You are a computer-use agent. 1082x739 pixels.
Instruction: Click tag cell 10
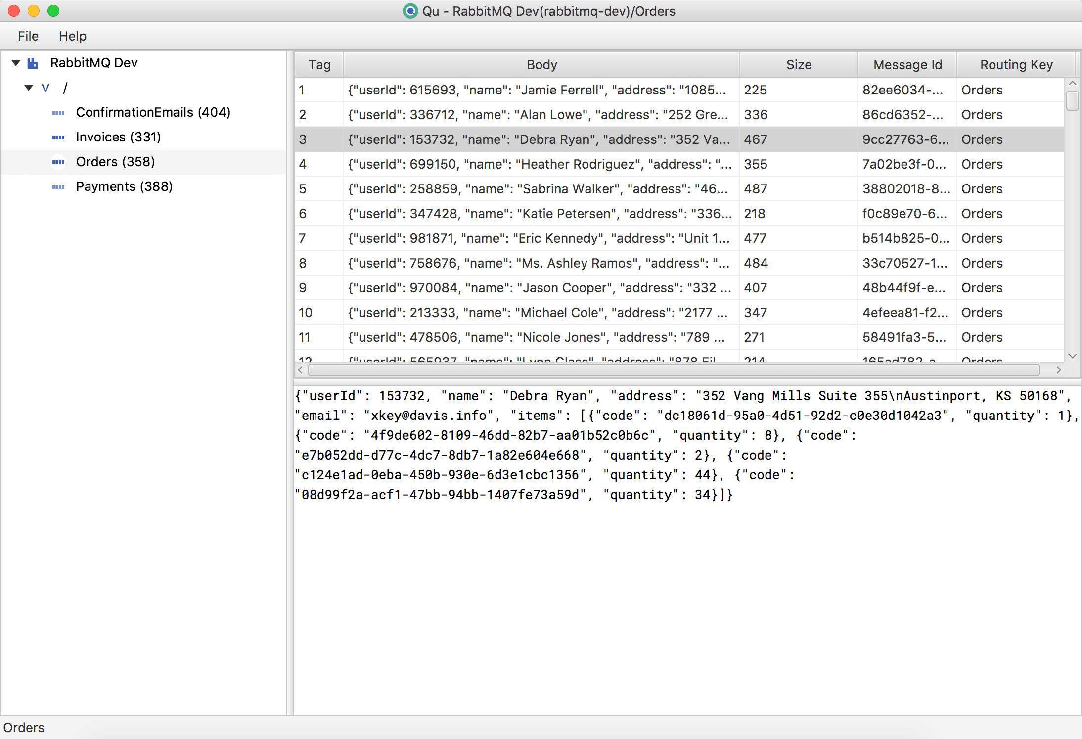[x=319, y=313]
